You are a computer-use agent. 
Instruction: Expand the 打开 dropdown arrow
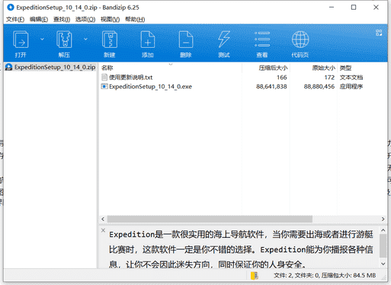42,39
